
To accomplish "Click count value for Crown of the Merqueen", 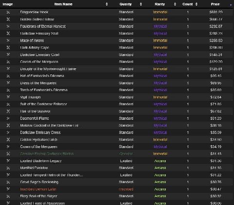I will coord(188,147).
